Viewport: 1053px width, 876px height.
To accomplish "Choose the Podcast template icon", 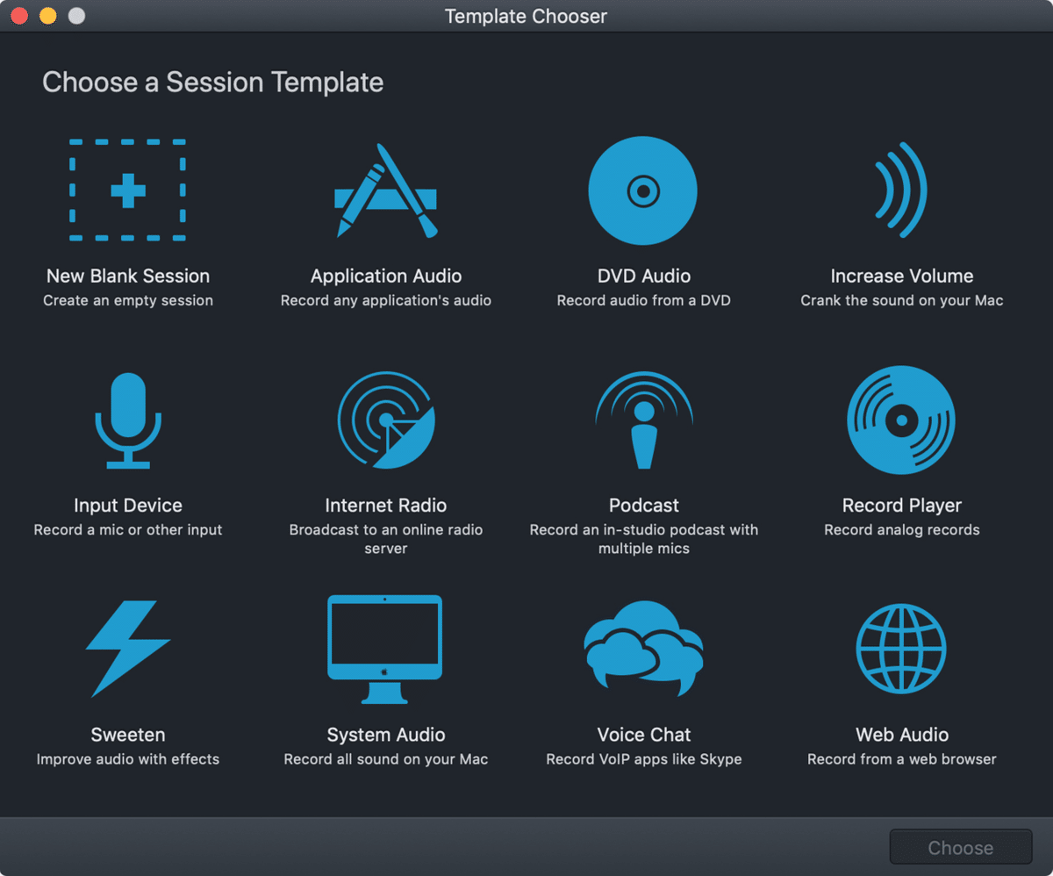I will 644,420.
